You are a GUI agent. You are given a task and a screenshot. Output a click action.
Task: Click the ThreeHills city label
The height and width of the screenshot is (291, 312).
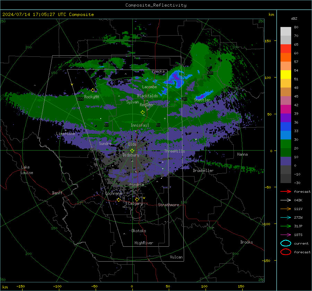click(x=174, y=151)
